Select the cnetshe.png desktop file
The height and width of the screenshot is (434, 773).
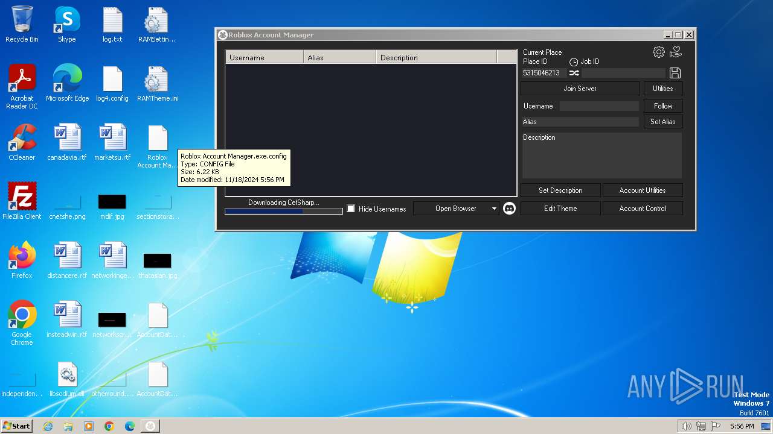67,206
